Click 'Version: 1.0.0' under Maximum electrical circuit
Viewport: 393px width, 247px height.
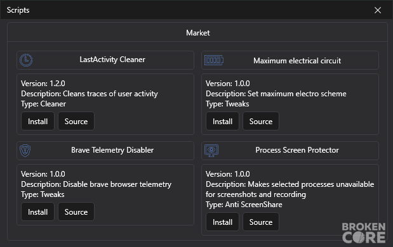pos(227,83)
